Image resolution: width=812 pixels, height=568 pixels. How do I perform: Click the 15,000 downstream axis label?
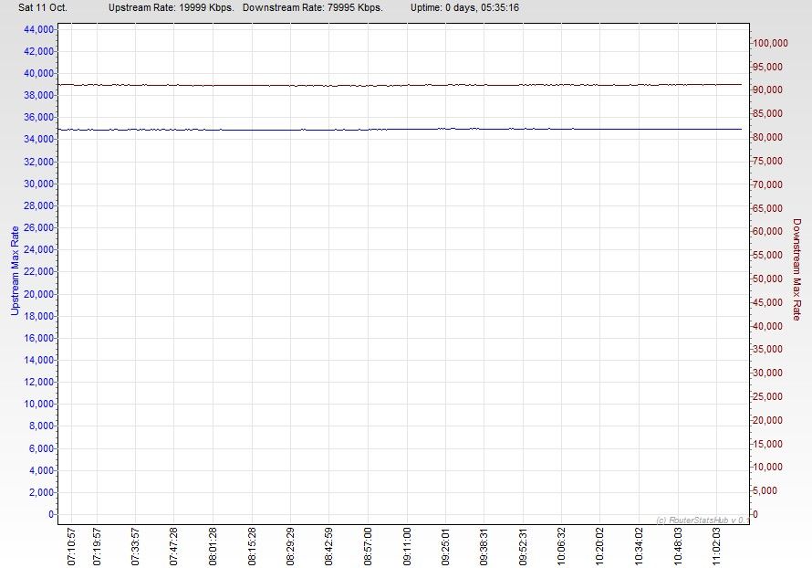(767, 444)
